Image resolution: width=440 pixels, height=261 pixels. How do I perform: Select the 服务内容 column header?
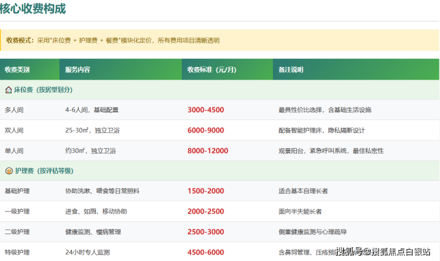click(78, 70)
